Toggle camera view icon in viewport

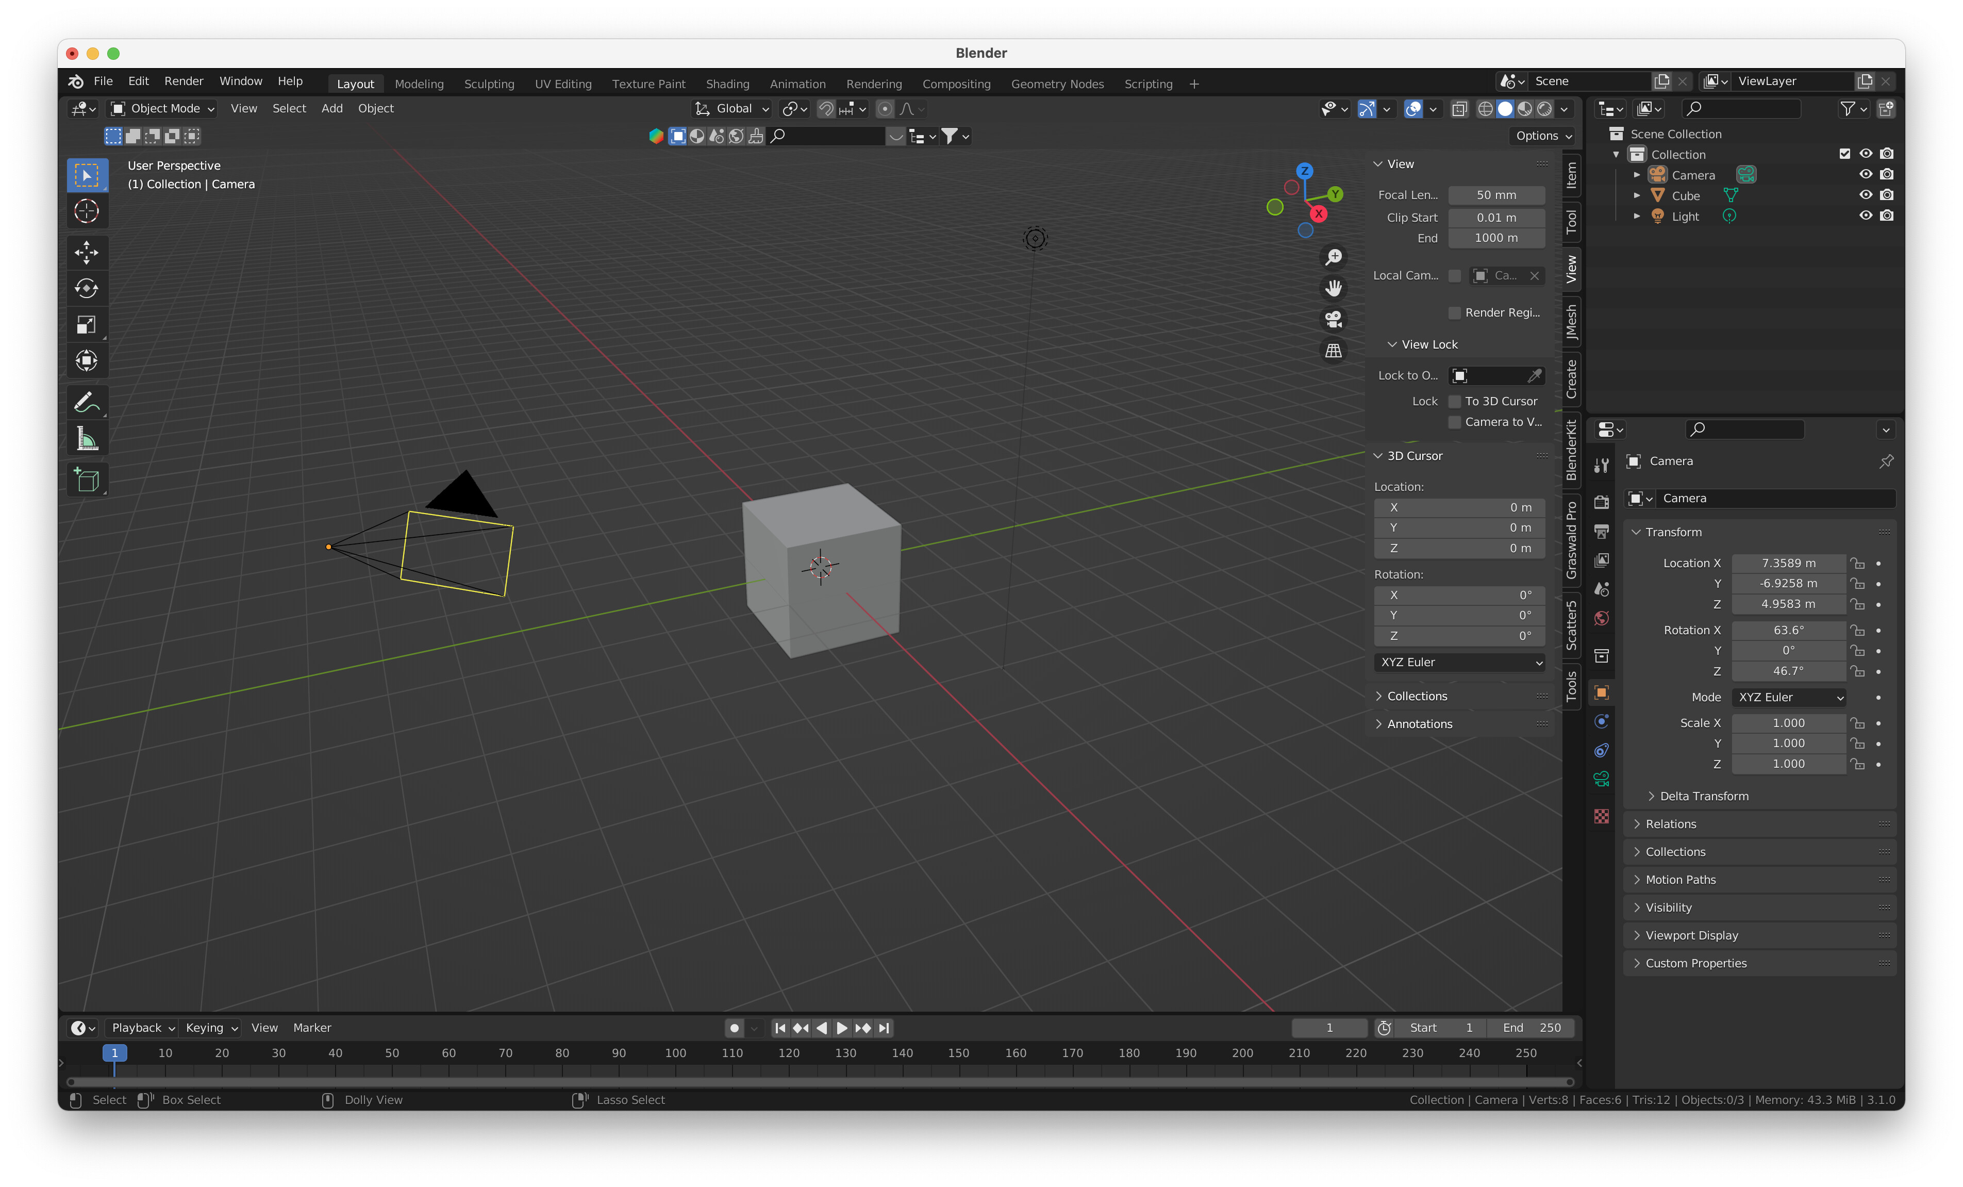1333,319
